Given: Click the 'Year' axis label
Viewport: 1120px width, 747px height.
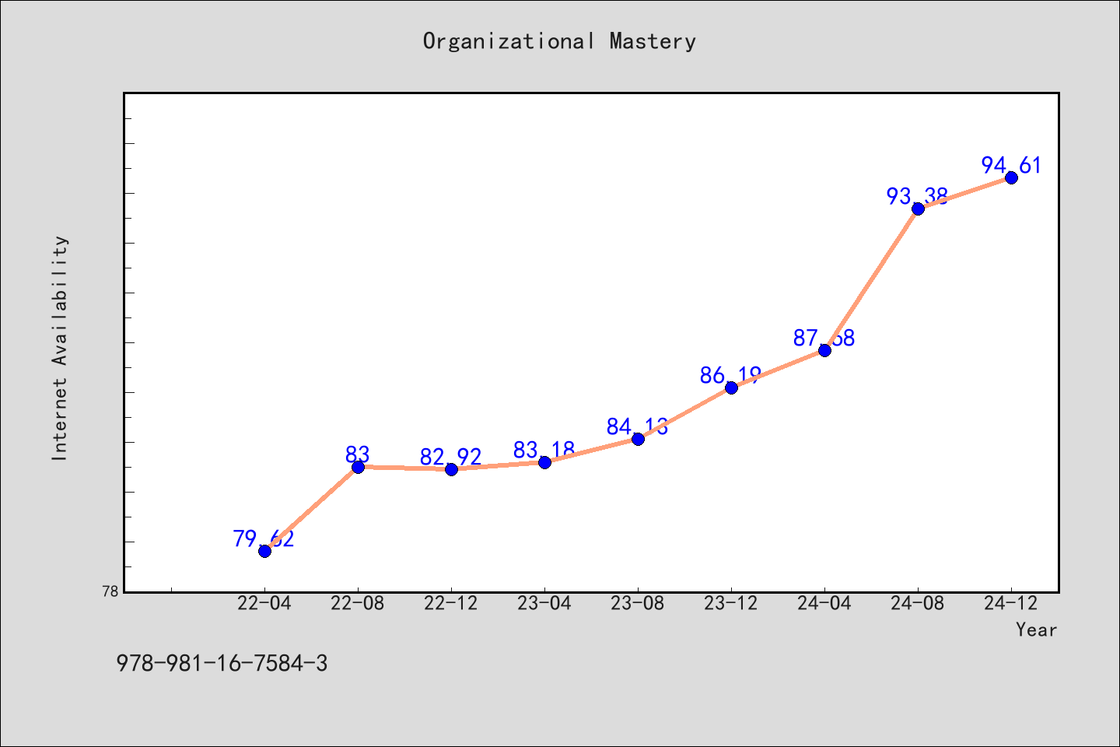Looking at the screenshot, I should point(1036,630).
